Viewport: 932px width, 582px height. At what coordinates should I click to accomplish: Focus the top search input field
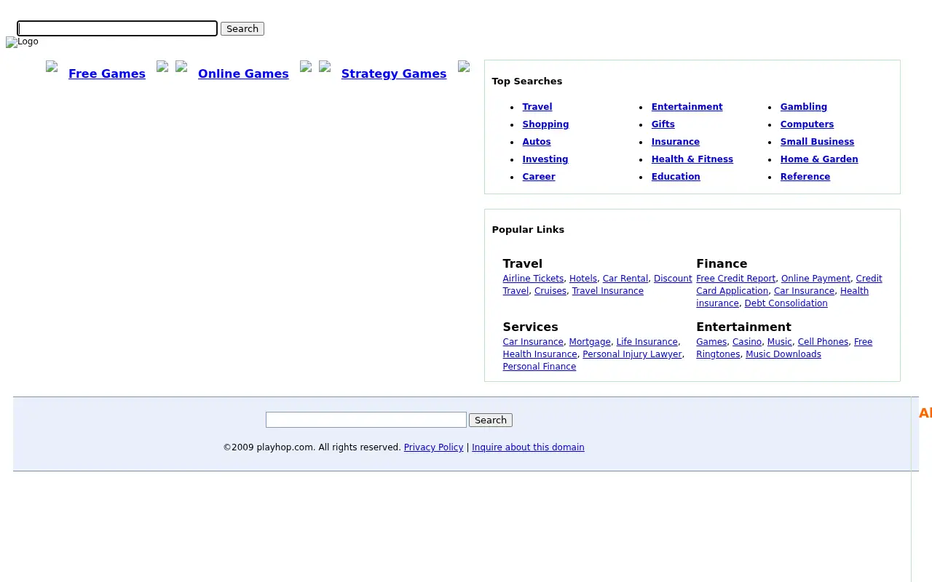click(x=117, y=28)
